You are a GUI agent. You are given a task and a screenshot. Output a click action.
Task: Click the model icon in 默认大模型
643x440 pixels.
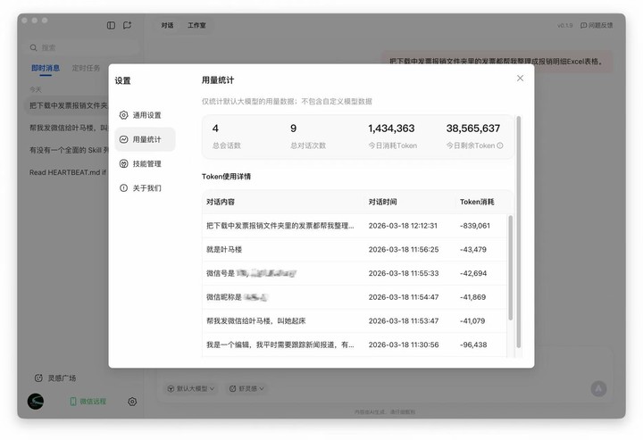click(171, 388)
